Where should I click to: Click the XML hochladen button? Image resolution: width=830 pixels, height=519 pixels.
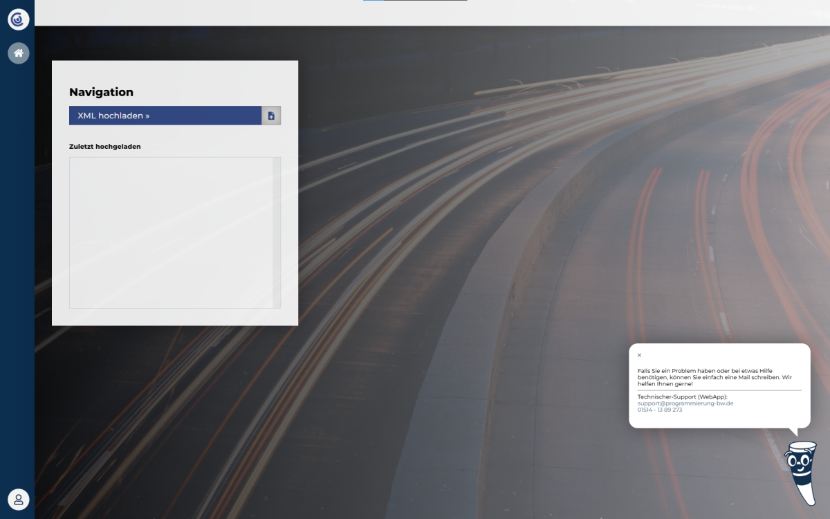pyautogui.click(x=165, y=116)
